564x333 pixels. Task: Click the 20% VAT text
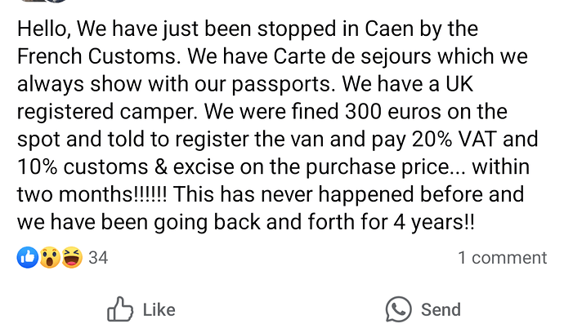pos(454,140)
